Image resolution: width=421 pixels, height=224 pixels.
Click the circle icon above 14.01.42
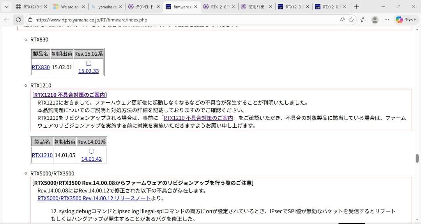point(92,151)
